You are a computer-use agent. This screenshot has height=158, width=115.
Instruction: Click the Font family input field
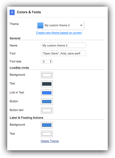pos(63,53)
